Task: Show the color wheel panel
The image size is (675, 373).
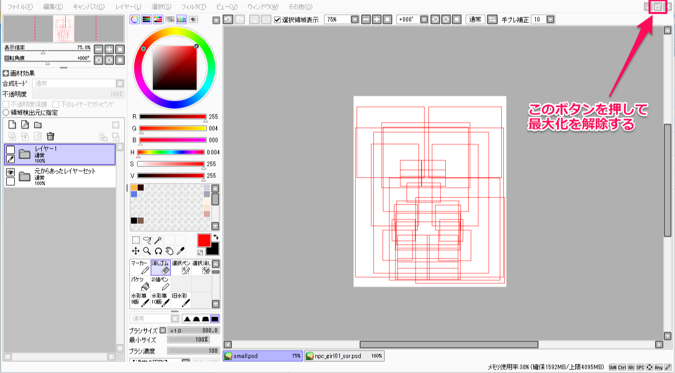Action: tap(135, 19)
